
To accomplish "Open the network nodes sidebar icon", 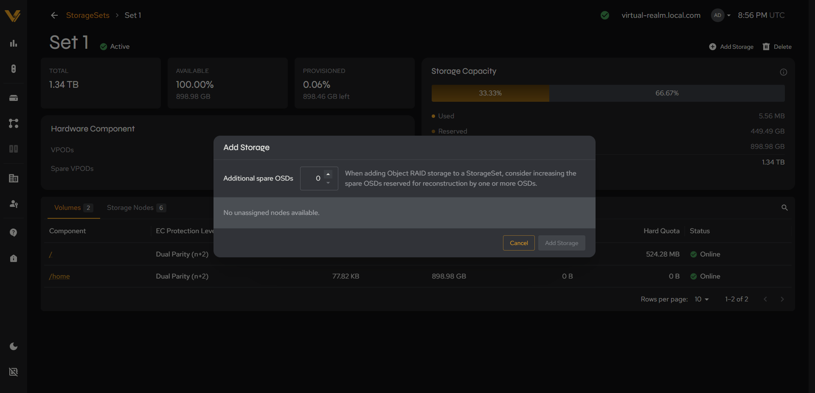I will [x=14, y=123].
